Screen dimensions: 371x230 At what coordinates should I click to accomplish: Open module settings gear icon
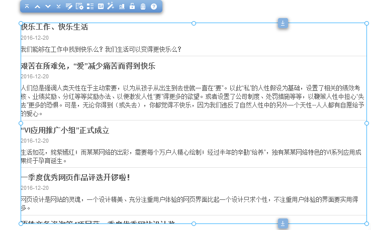(79, 7)
